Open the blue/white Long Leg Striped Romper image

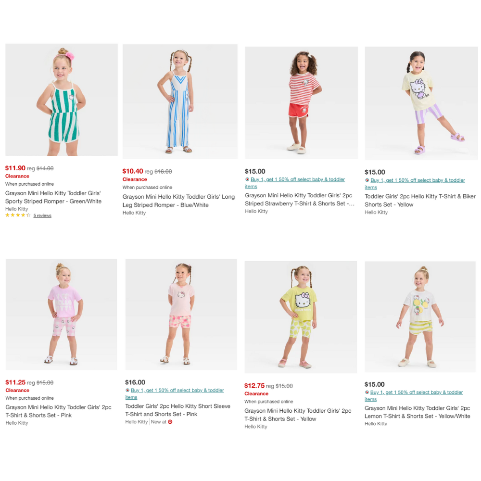pyautogui.click(x=180, y=101)
